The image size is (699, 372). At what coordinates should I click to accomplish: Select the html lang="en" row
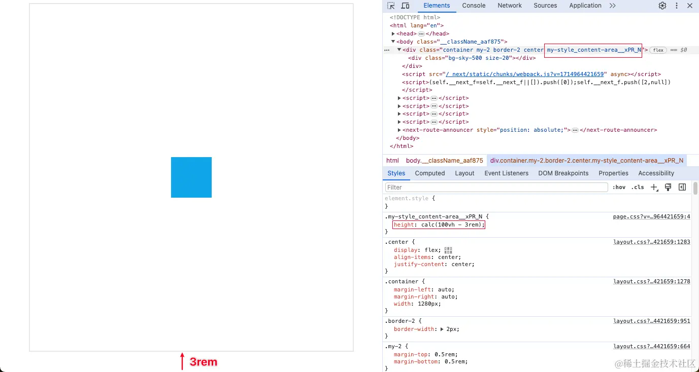pos(417,26)
